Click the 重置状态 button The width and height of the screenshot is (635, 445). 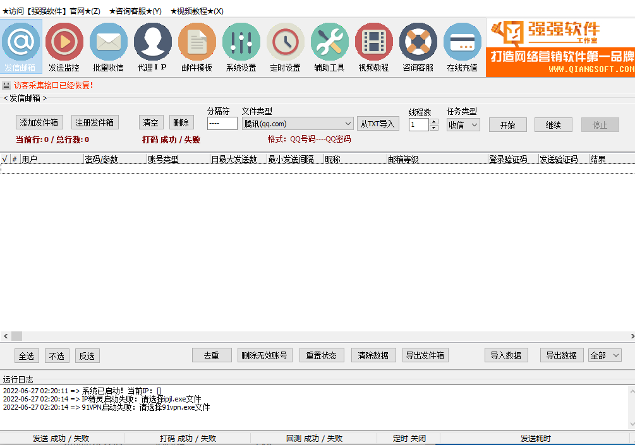tap(322, 355)
